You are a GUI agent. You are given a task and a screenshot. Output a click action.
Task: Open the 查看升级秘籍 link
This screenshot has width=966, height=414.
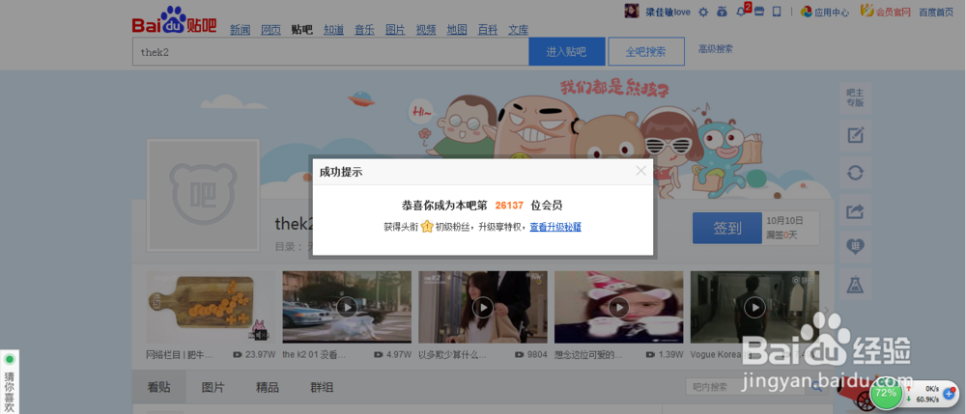coord(555,227)
